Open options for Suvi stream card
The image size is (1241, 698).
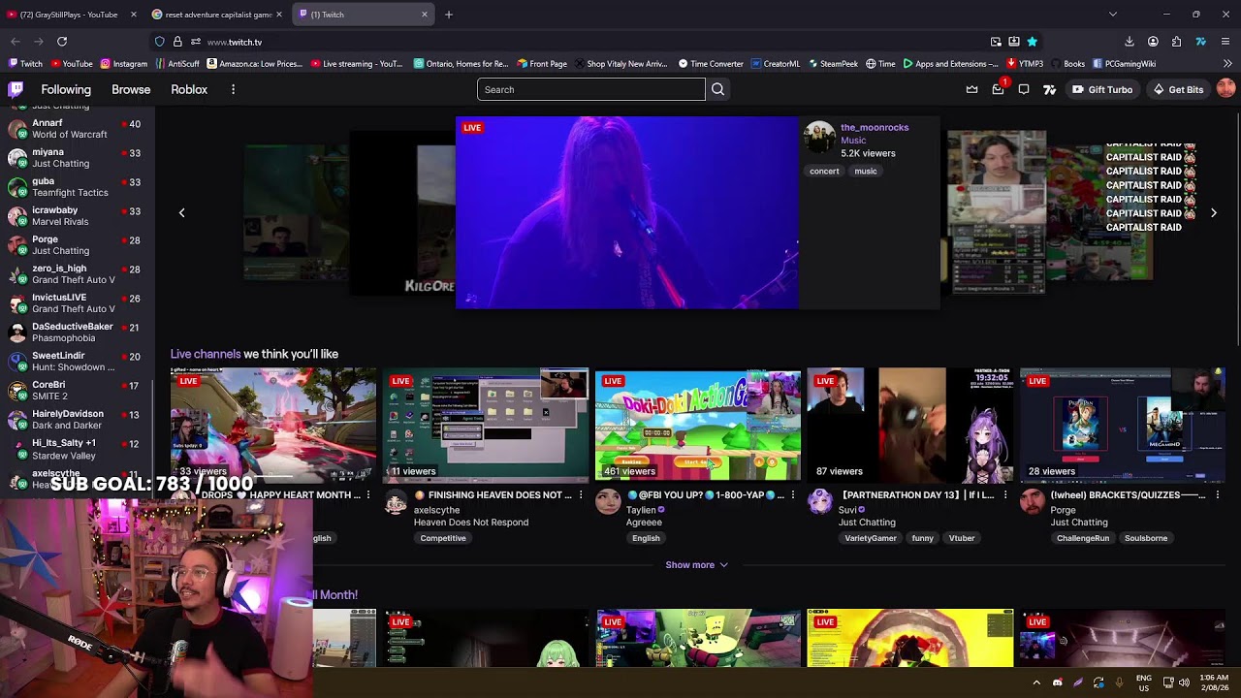(1005, 495)
